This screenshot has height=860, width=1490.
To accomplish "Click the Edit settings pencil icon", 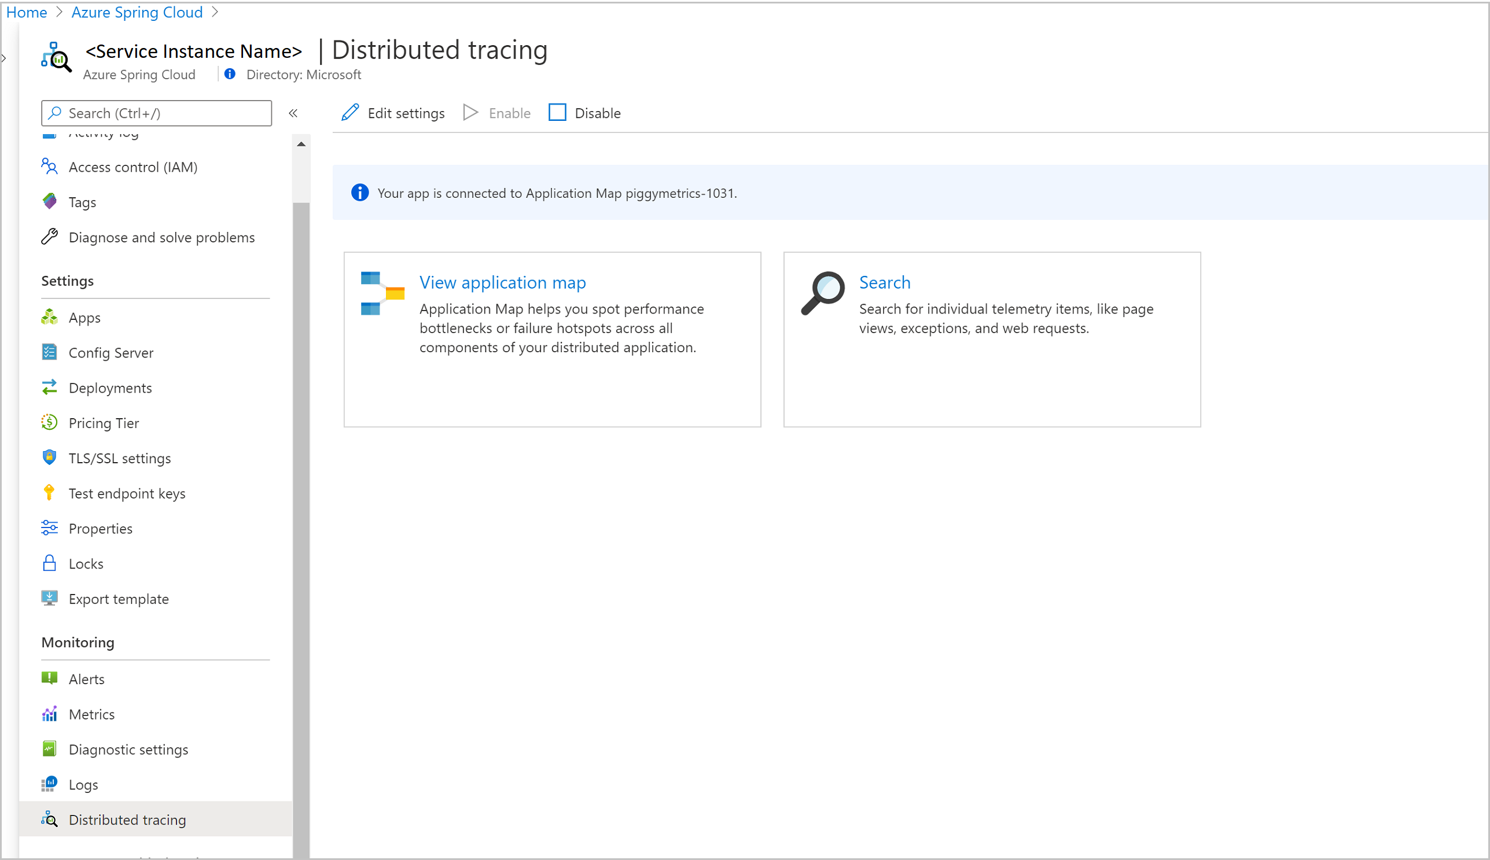I will point(349,112).
